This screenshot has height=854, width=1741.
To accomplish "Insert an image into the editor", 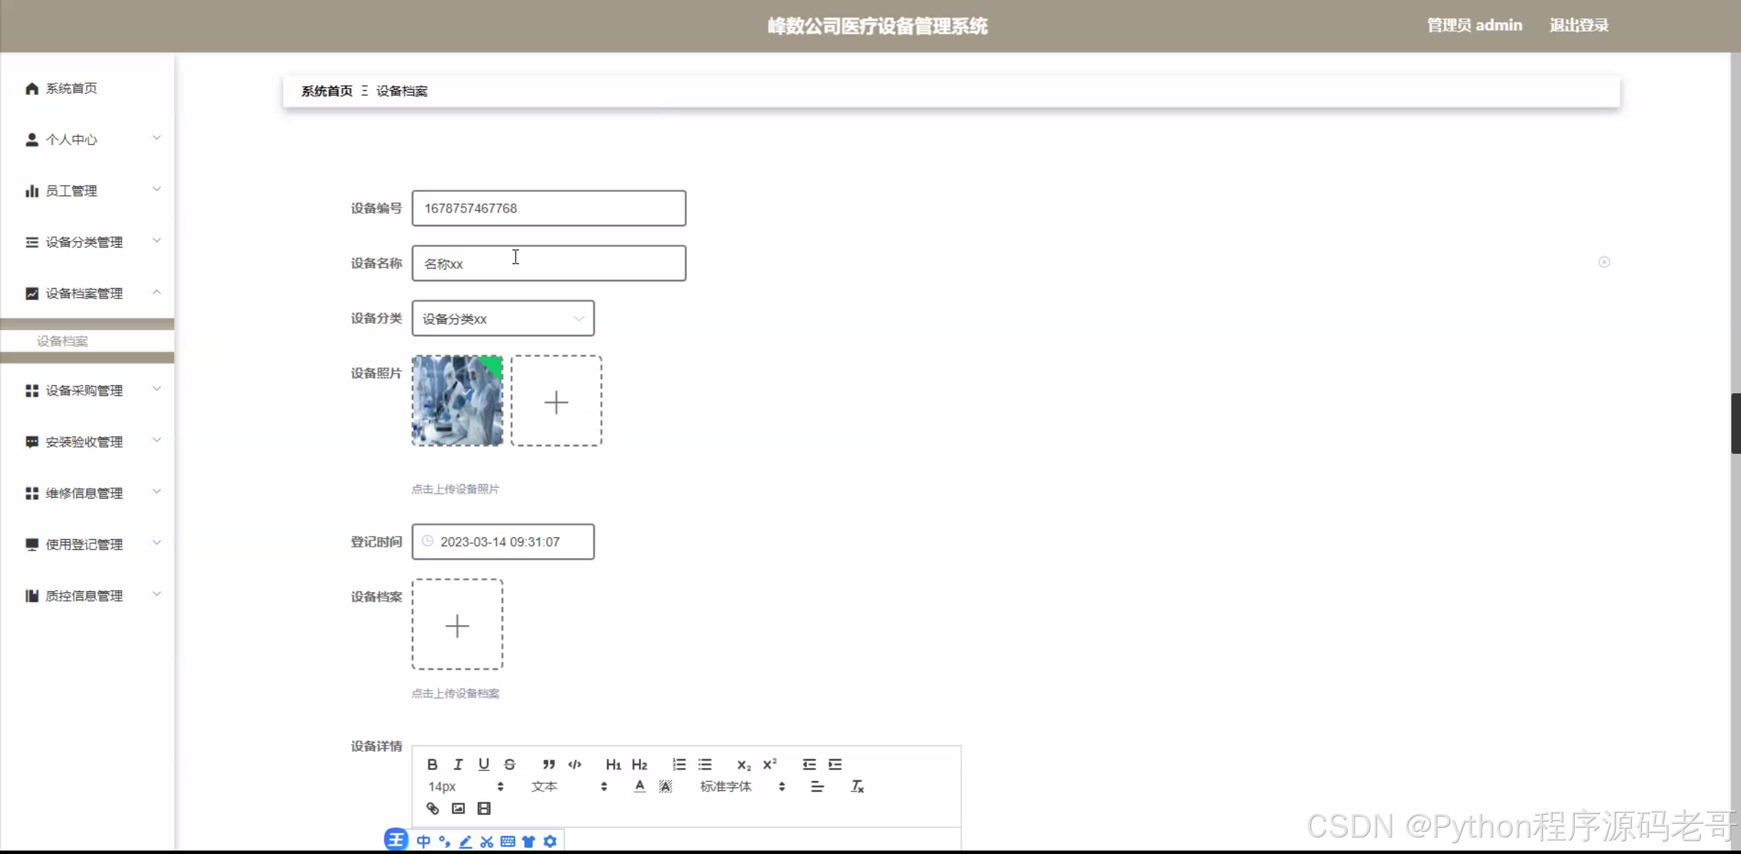I will (458, 808).
